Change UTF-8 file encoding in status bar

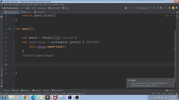coord(164,94)
